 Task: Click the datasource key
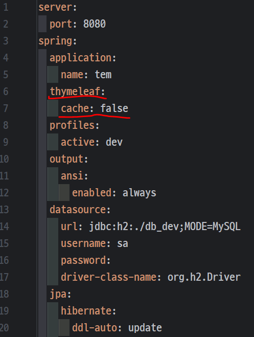[78, 210]
